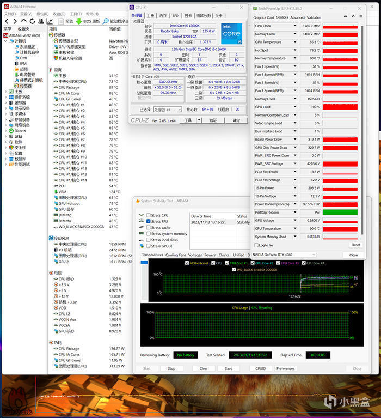Click the green BIOS 更新 download icon
Screen dimensions: 381x418
[x=79, y=21]
